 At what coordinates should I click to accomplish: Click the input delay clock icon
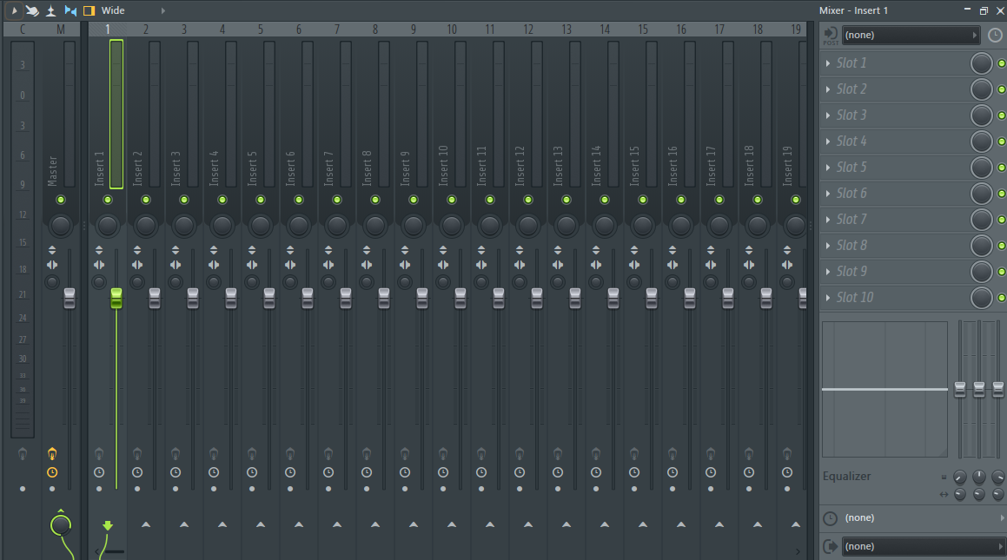pos(994,36)
